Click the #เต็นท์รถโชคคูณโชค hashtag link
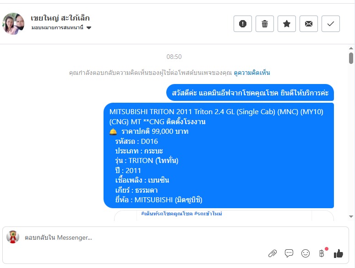The width and height of the screenshot is (355, 268). click(x=167, y=213)
